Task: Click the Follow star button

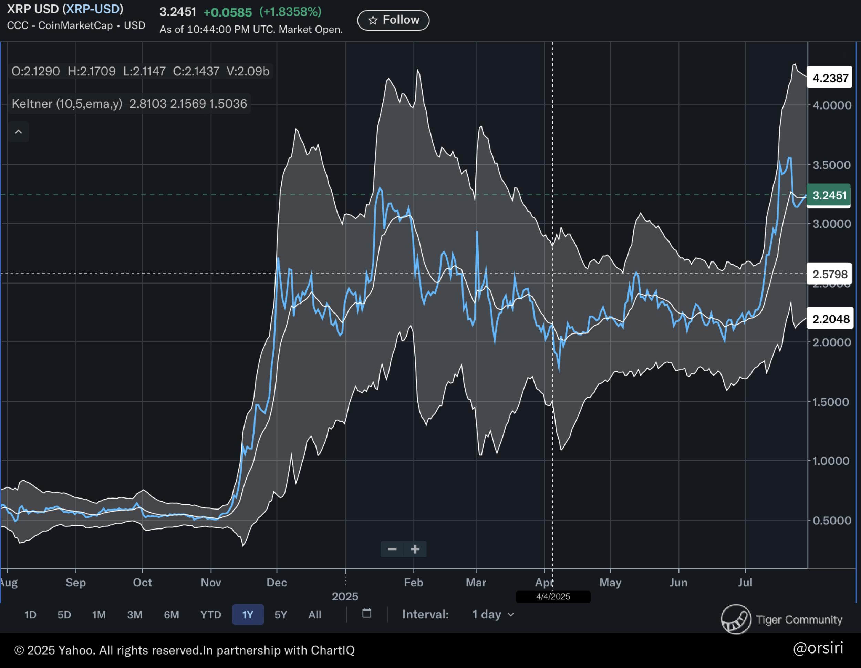Action: click(x=393, y=20)
